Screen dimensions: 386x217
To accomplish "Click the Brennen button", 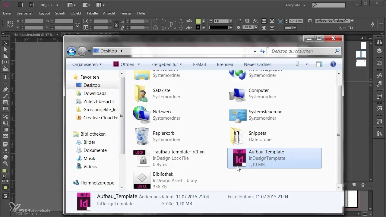I will 225,64.
